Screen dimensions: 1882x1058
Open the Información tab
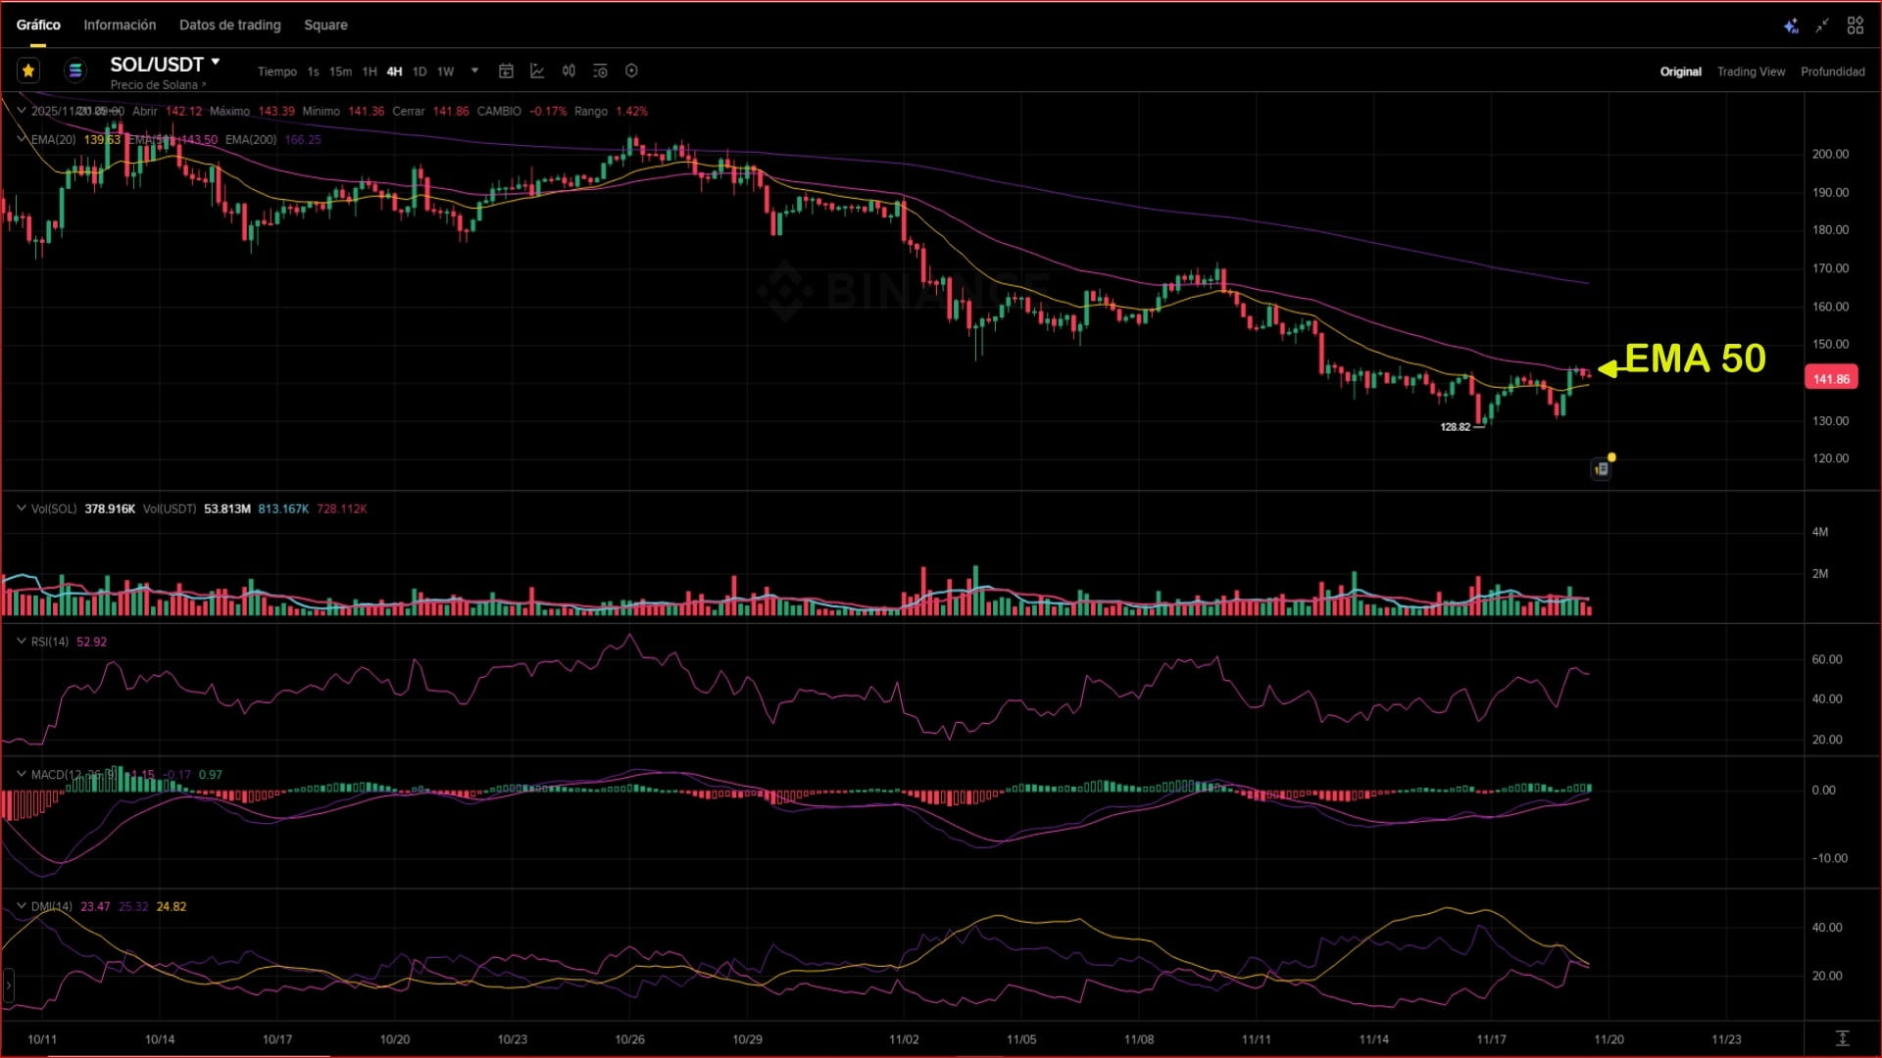pyautogui.click(x=120, y=24)
